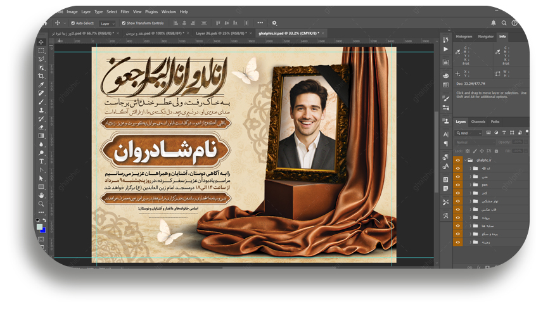Open the Filter menu
536x325 pixels.
(x=125, y=11)
